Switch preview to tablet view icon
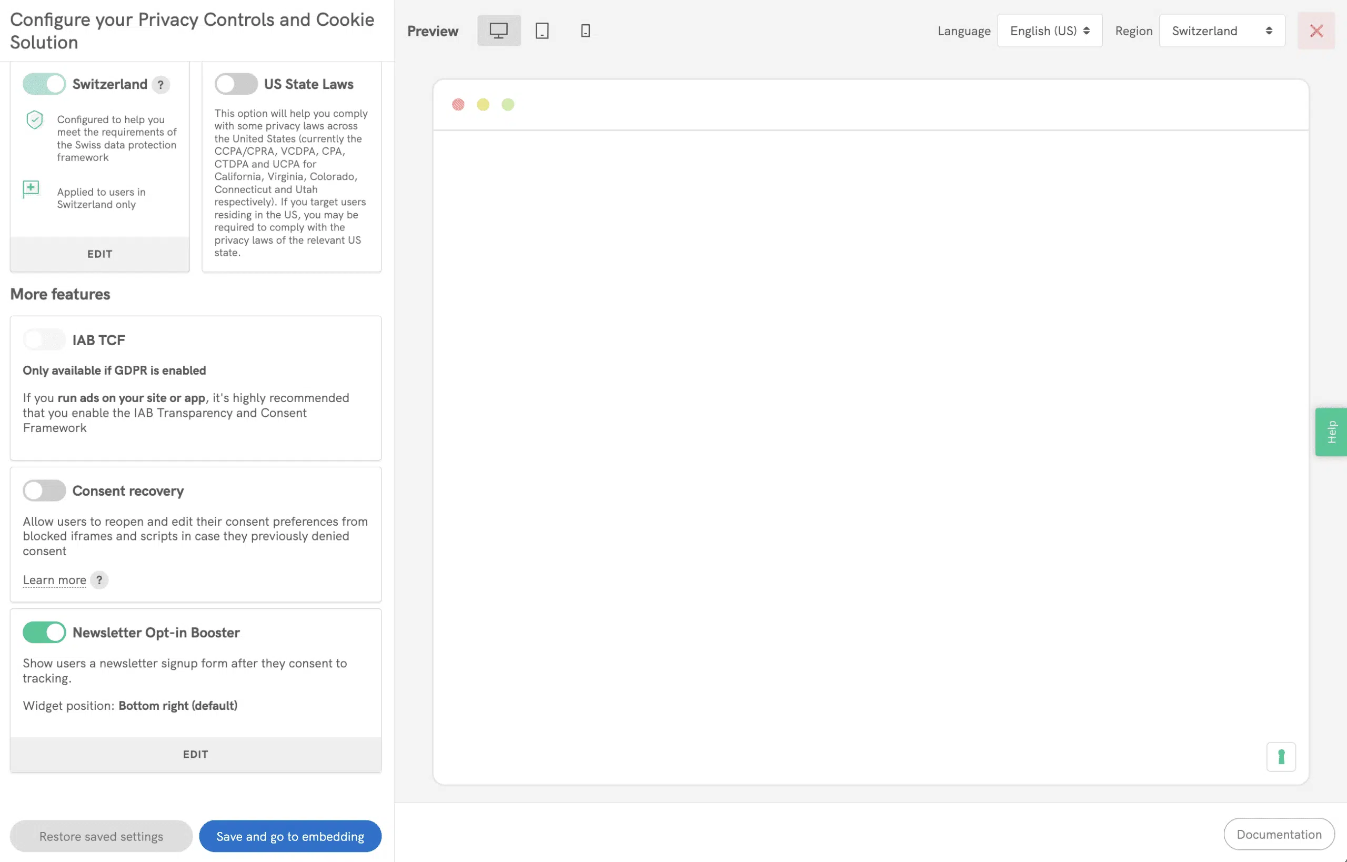 [x=542, y=31]
